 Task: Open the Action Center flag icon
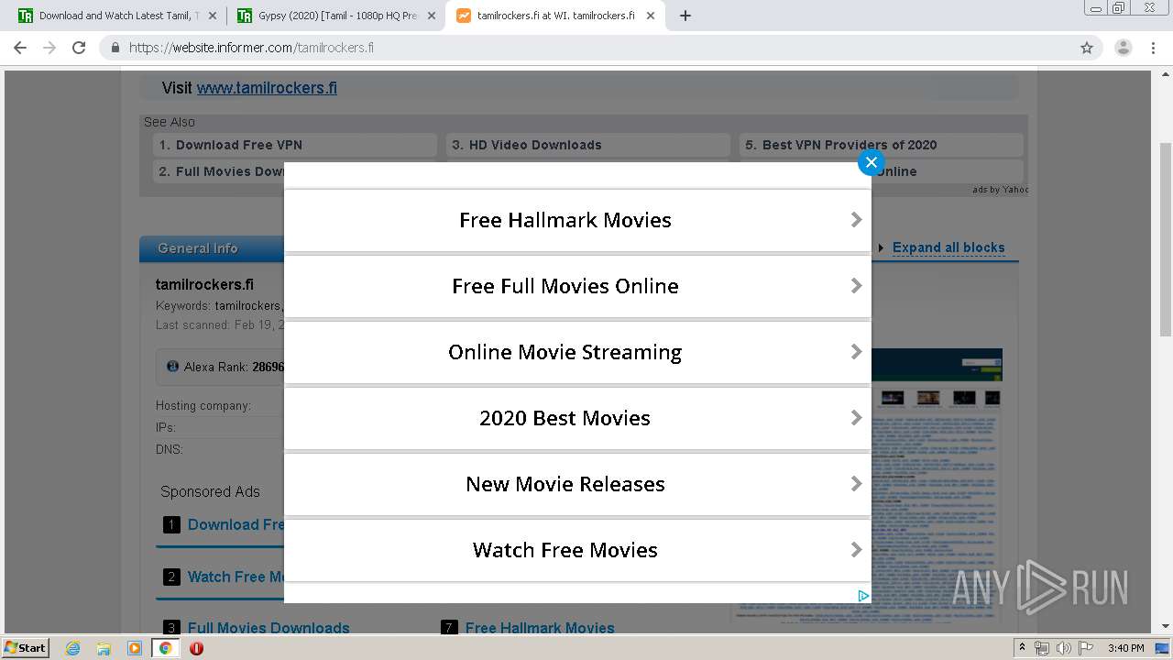click(1086, 648)
